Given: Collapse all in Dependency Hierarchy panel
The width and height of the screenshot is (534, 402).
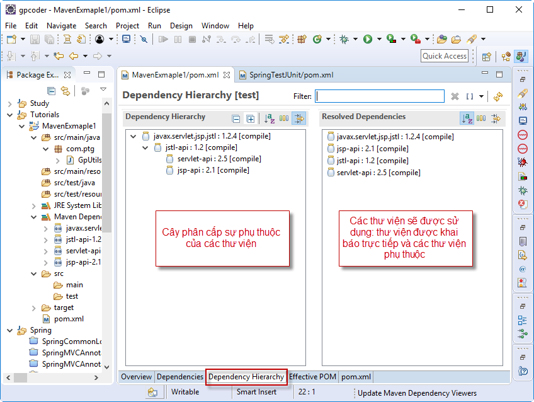Looking at the screenshot, I should pos(236,118).
